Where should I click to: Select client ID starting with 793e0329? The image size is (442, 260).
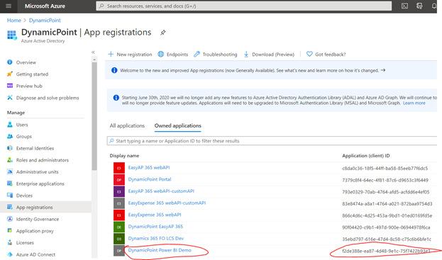(x=386, y=192)
